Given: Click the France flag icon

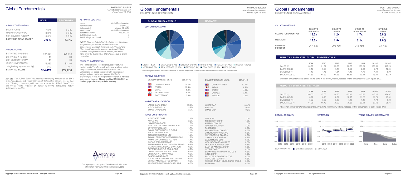Looking at the screenshot, I should (x=207, y=95).
